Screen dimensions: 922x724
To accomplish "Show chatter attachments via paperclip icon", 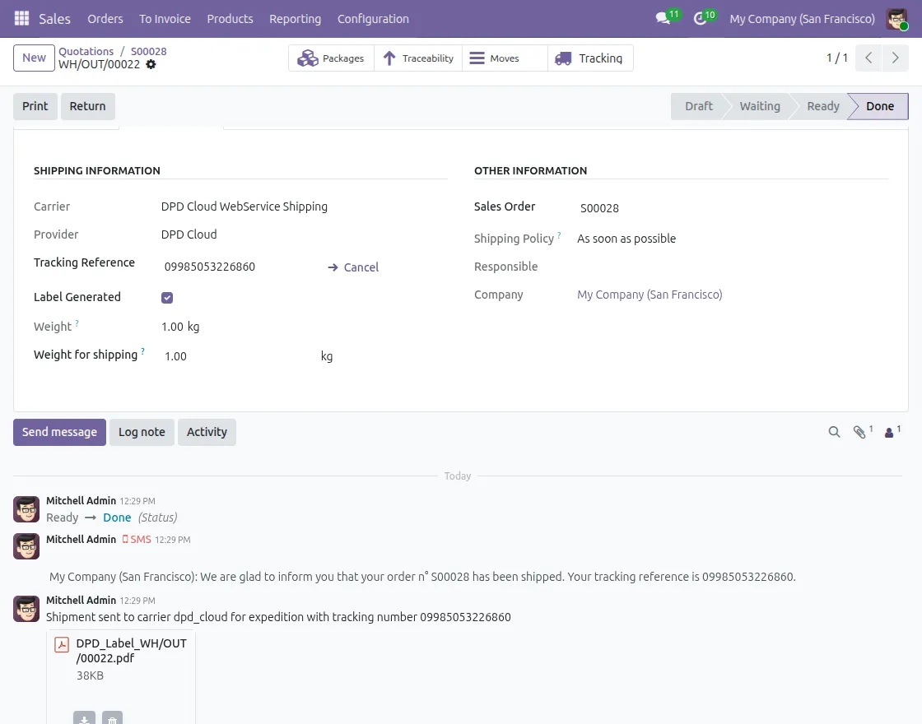I will [x=860, y=431].
